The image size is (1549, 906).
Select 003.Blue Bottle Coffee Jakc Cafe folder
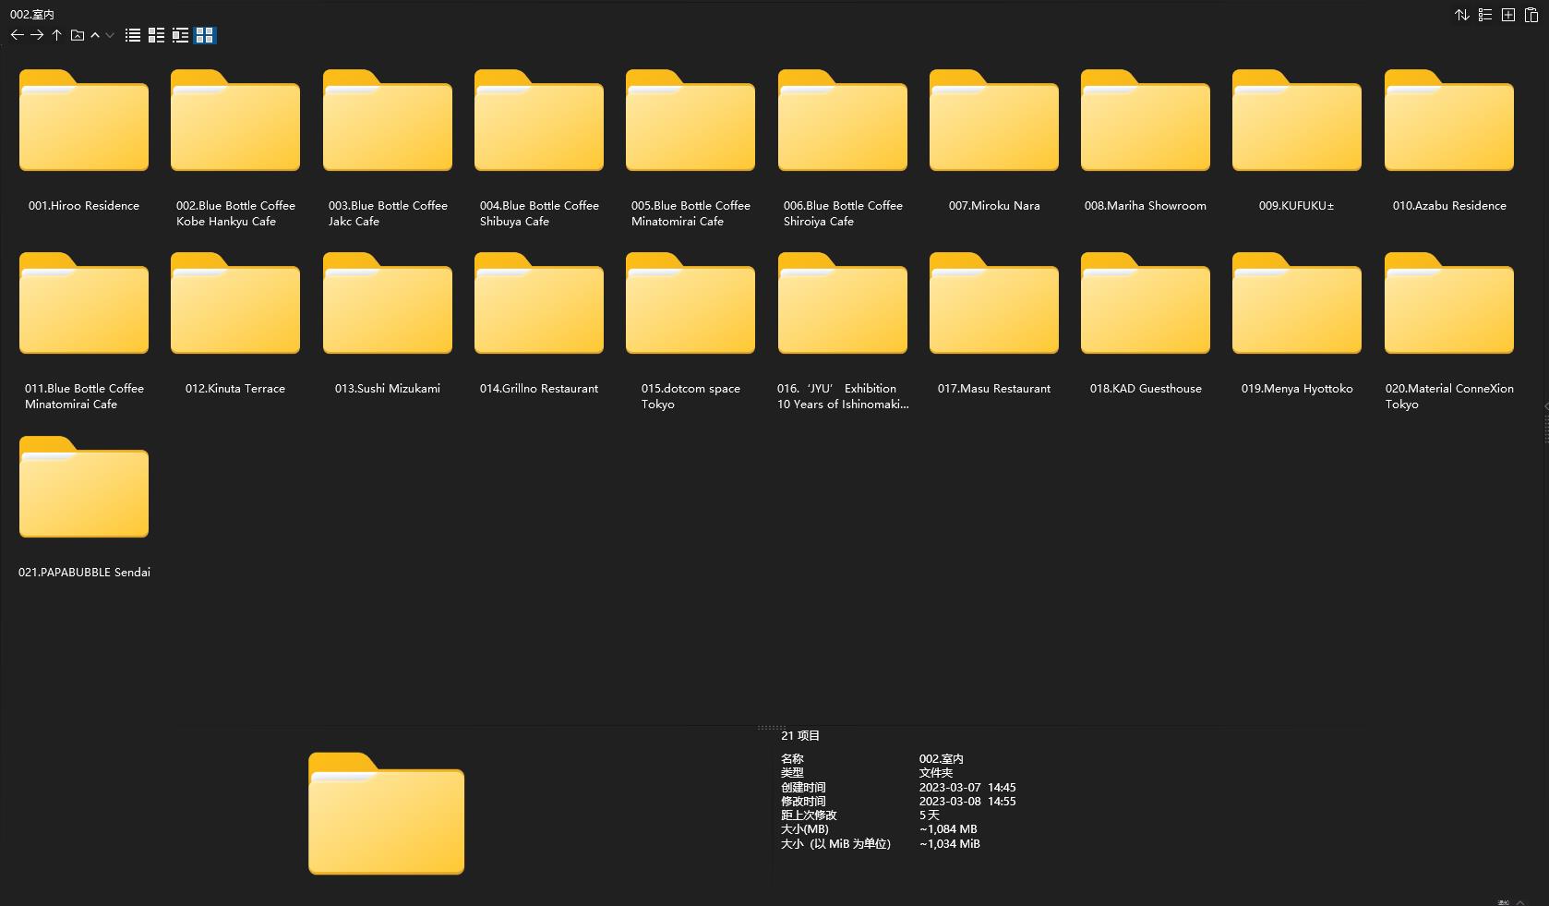click(x=388, y=148)
